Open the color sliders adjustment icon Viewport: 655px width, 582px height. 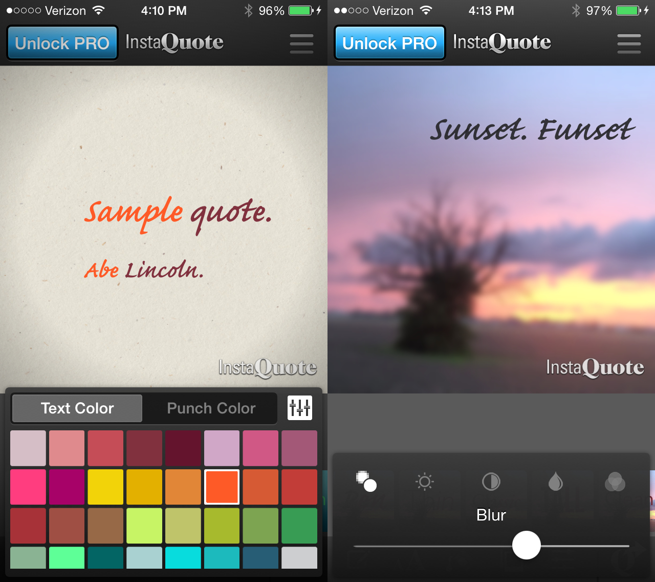[300, 408]
